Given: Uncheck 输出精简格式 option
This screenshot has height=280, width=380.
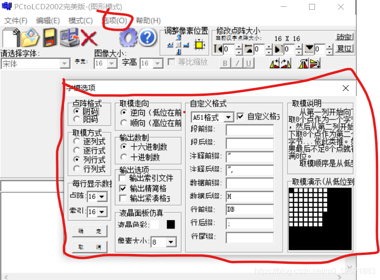Looking at the screenshot, I should 123,188.
